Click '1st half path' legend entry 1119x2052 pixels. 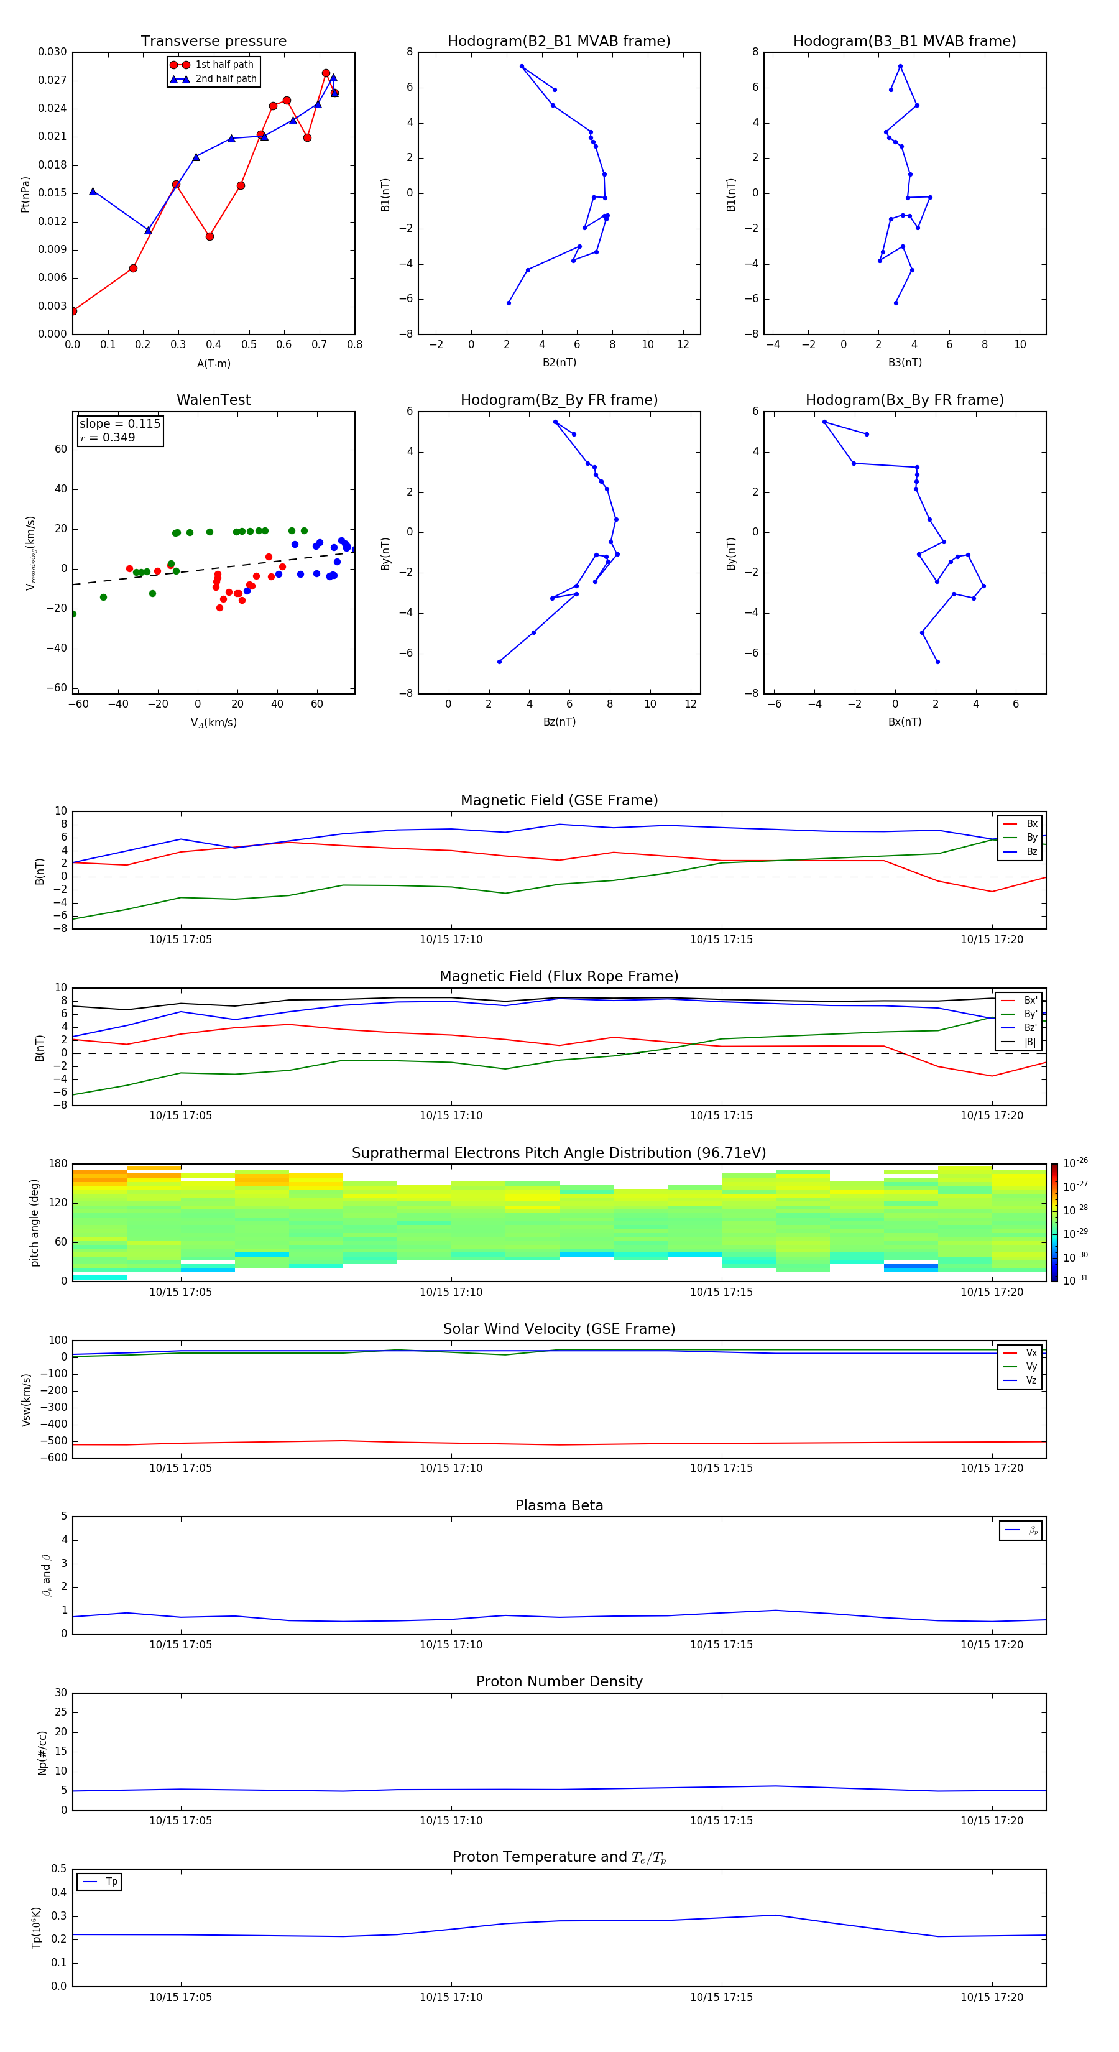pos(212,65)
